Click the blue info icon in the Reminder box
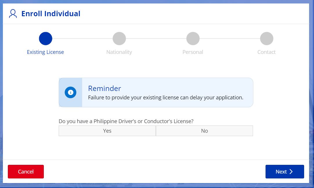This screenshot has height=188, width=314. click(70, 92)
